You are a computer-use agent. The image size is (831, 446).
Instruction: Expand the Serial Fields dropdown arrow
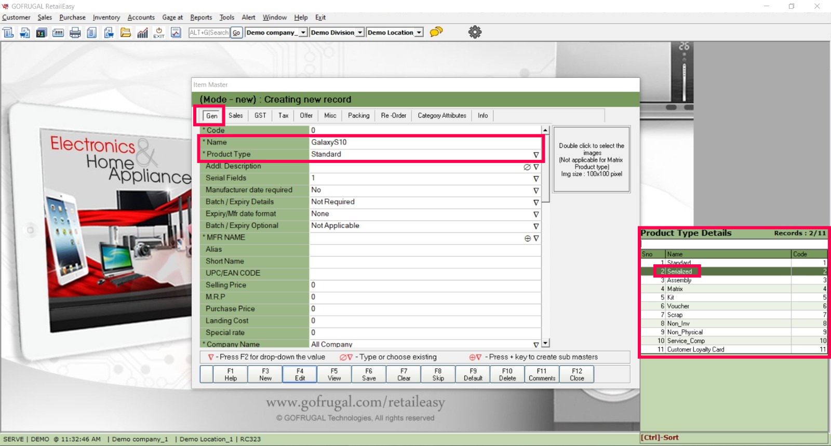(x=536, y=179)
